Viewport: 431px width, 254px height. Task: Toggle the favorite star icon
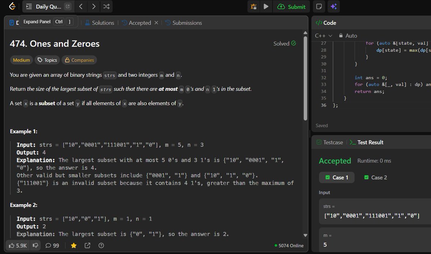click(x=74, y=245)
